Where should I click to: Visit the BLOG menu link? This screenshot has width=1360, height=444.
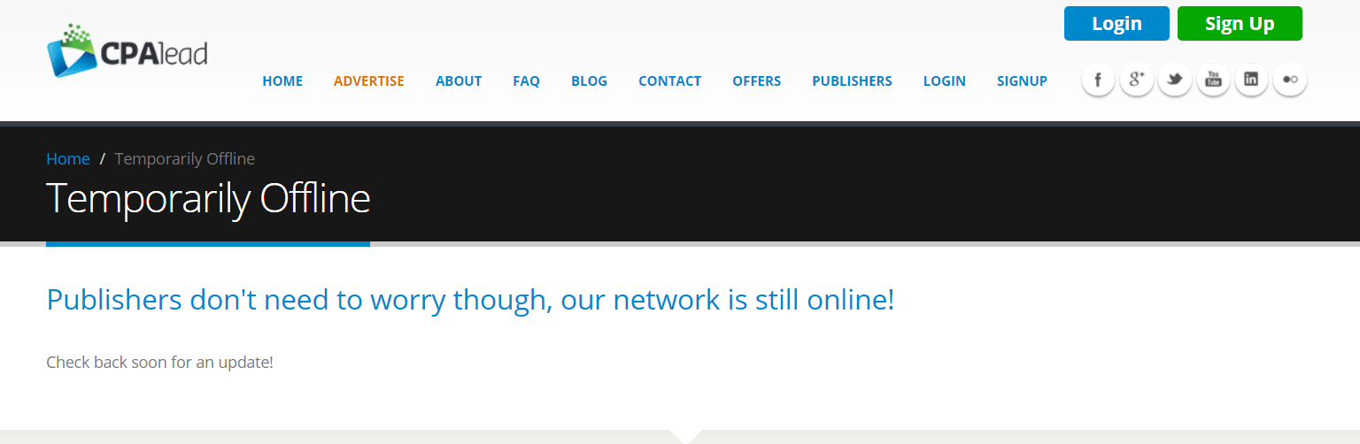pos(589,80)
